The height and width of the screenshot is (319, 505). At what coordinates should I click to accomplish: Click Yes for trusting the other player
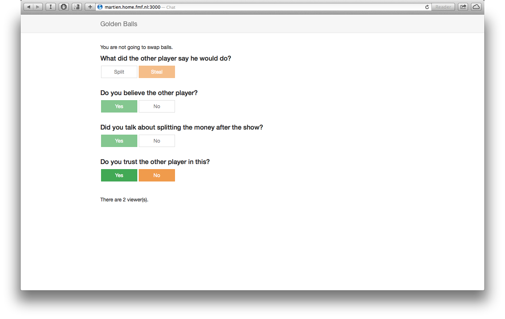(119, 175)
